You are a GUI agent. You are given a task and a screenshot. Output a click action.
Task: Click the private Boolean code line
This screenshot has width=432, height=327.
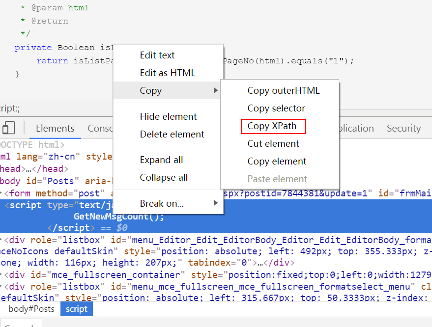pyautogui.click(x=63, y=47)
